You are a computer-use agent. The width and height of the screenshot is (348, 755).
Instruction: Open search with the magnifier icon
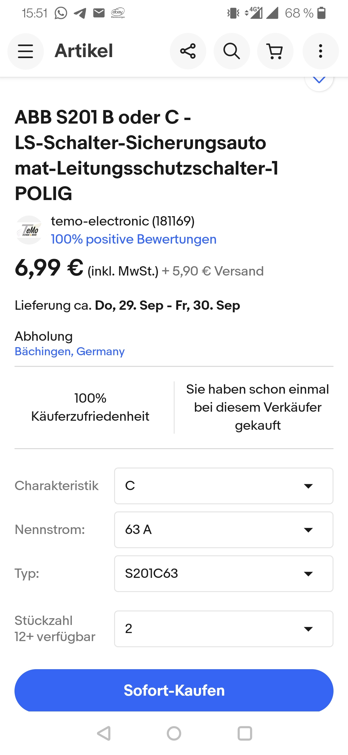pos(232,51)
